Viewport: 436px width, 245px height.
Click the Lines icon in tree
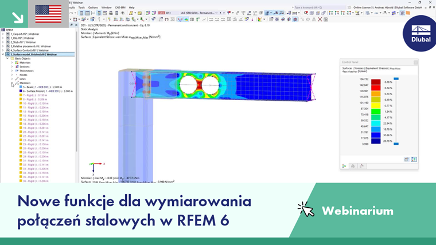(x=17, y=79)
